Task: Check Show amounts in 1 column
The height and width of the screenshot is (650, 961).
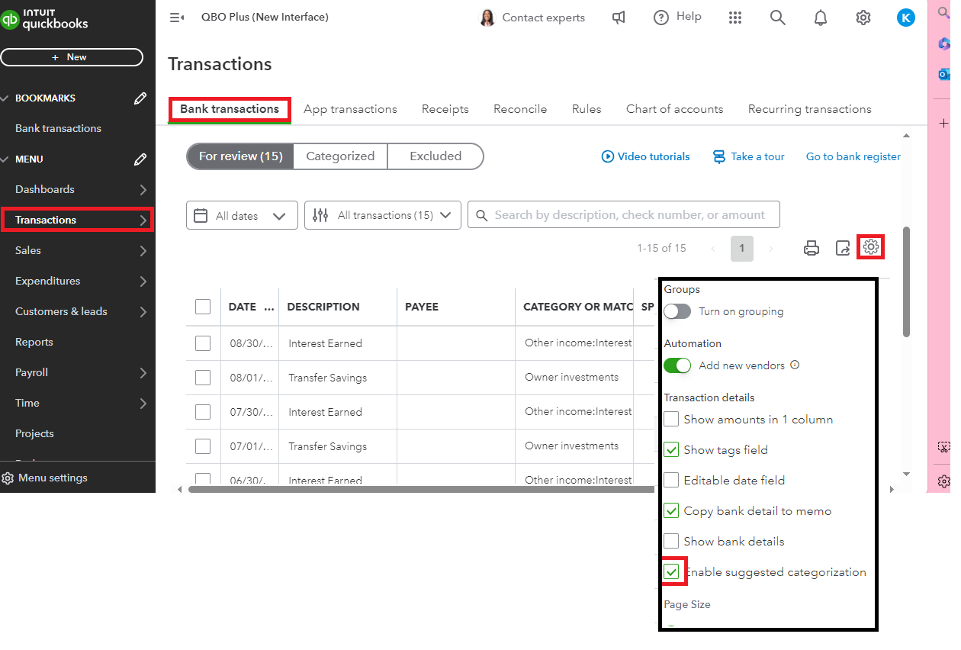Action: (x=670, y=419)
